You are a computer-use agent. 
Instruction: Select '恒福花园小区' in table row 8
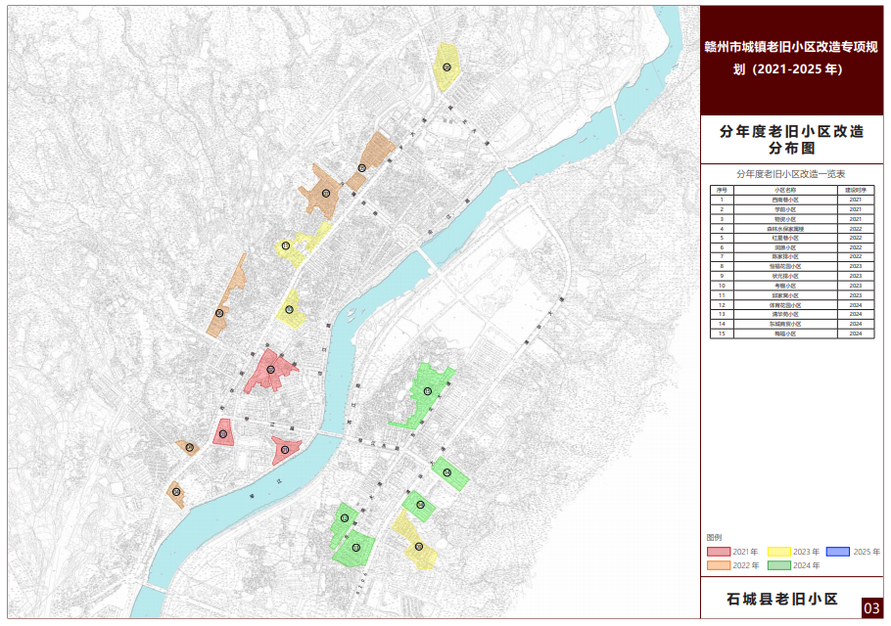pyautogui.click(x=785, y=266)
